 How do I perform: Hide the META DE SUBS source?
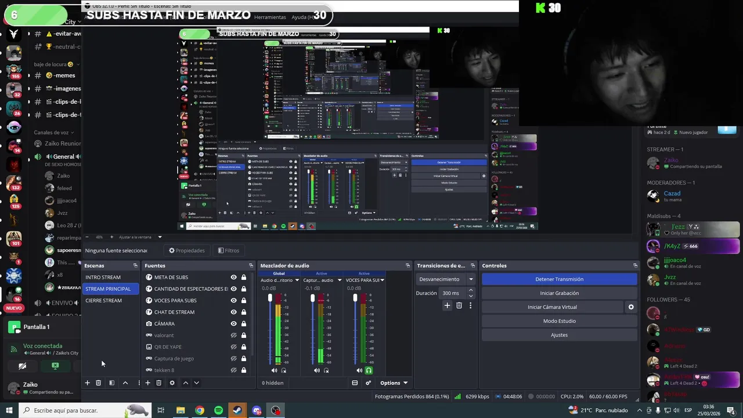coord(233,278)
